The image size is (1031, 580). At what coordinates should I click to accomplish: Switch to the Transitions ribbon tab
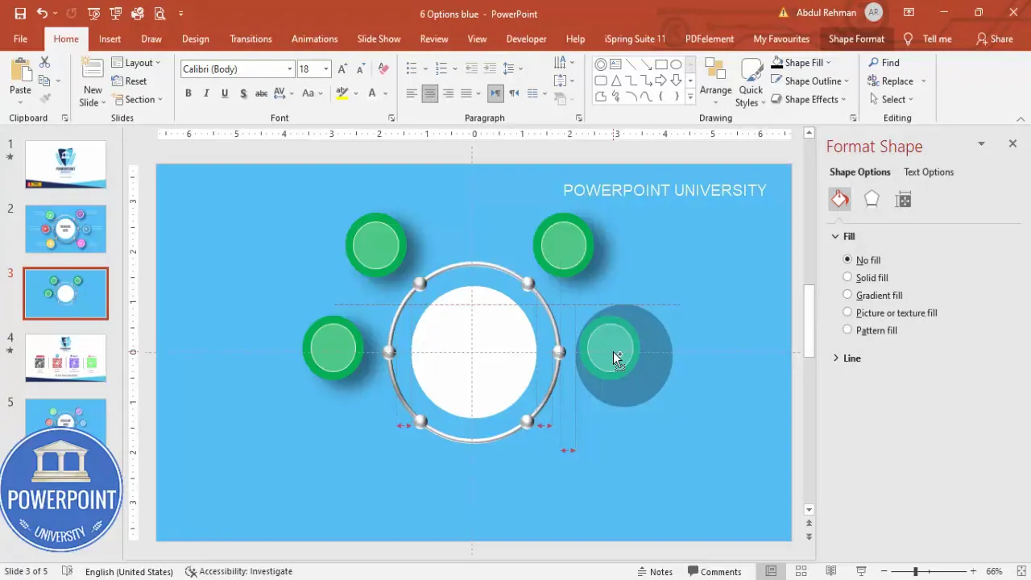coord(251,39)
